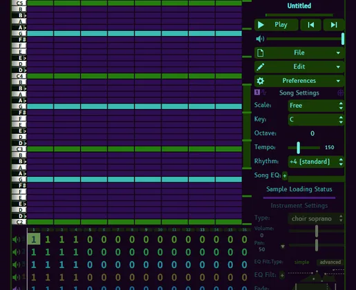Select channel 3 pattern cell at bar 4
Screen dimensions: 356x290
[76, 264]
